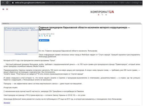Open search via the magnifier icon under the logo
Image resolution: width=143 pixels, height=106 pixels.
click(102, 15)
